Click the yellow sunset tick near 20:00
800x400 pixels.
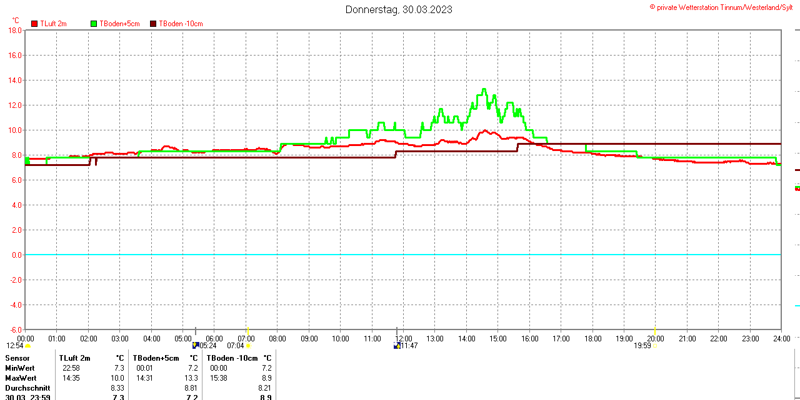point(655,330)
